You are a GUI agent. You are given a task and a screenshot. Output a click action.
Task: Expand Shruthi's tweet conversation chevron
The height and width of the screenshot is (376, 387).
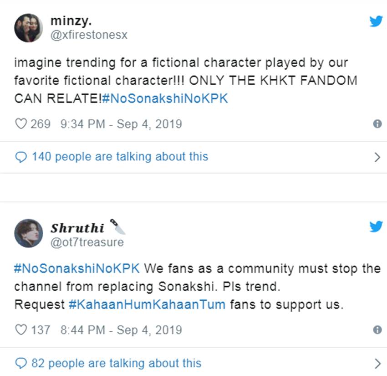[x=377, y=363]
